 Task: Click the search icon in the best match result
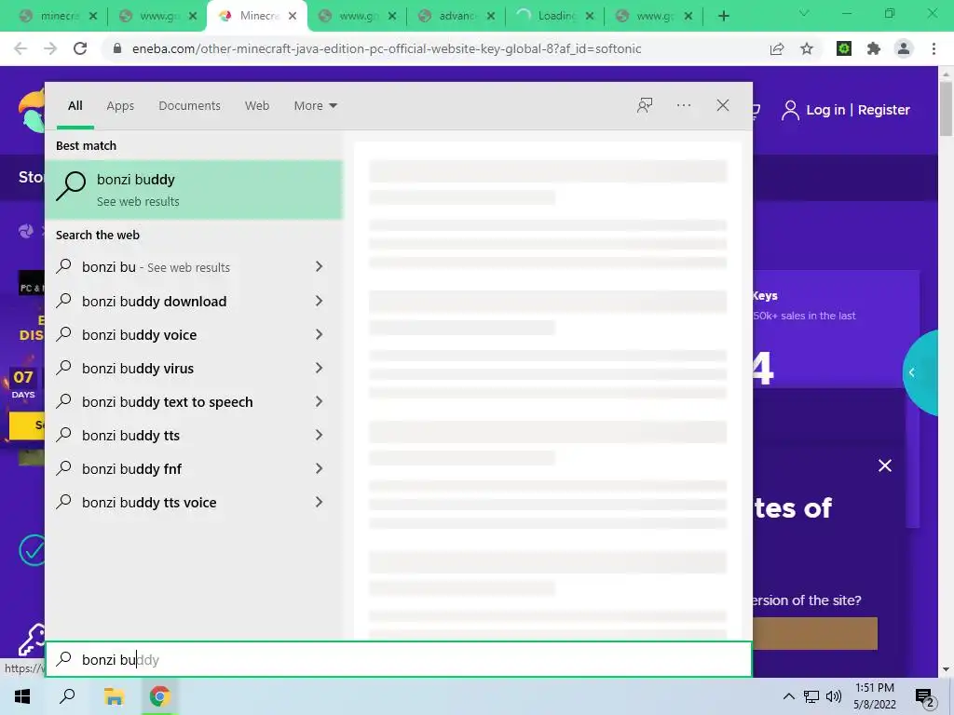click(71, 185)
